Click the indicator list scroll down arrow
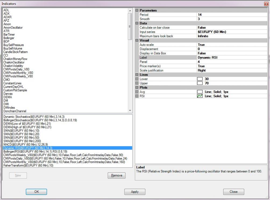The image size is (270, 200). 130,110
